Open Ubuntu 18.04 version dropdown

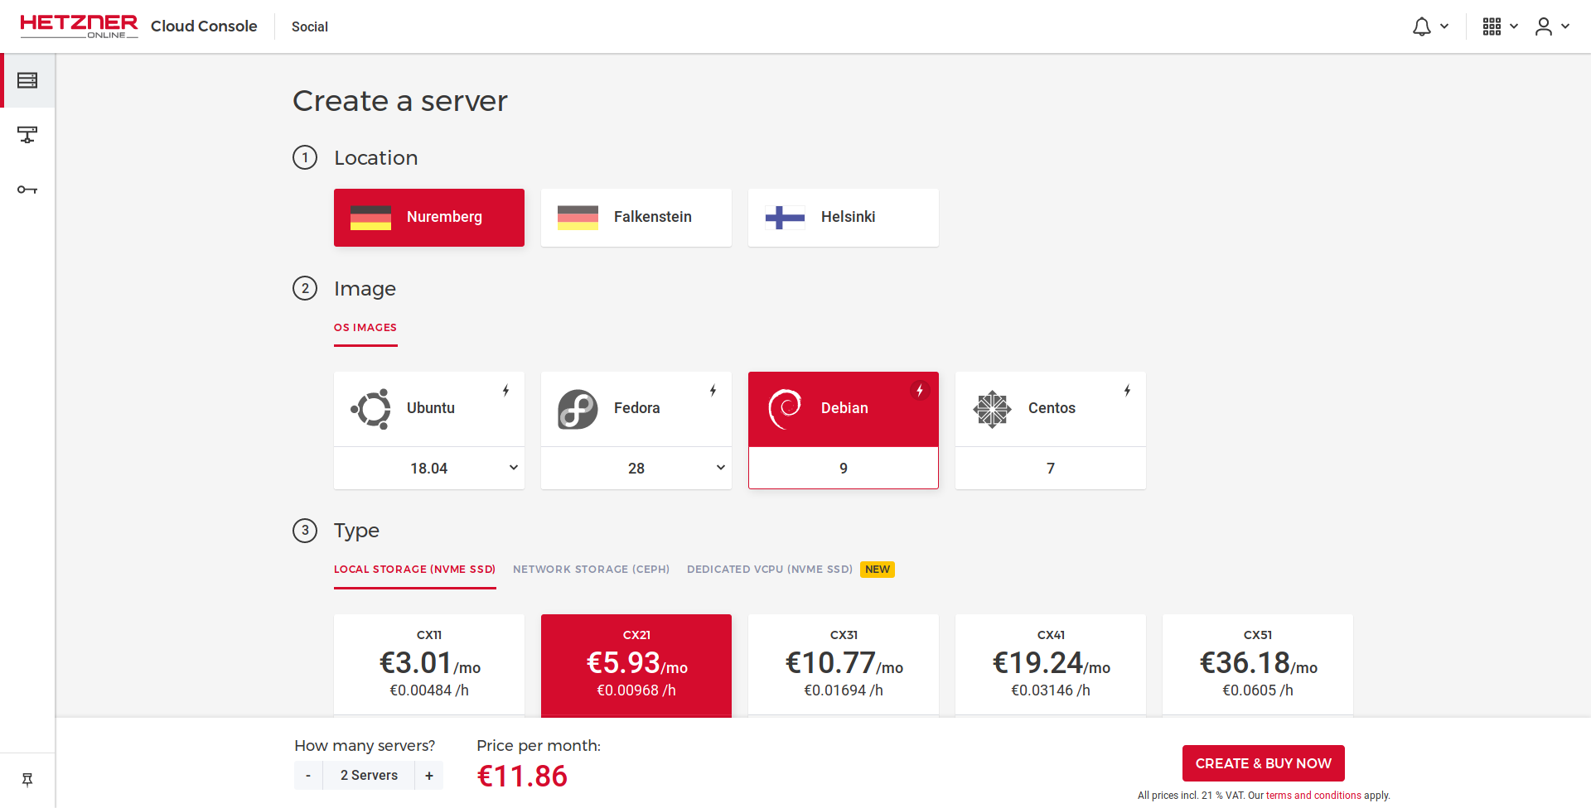tap(429, 468)
